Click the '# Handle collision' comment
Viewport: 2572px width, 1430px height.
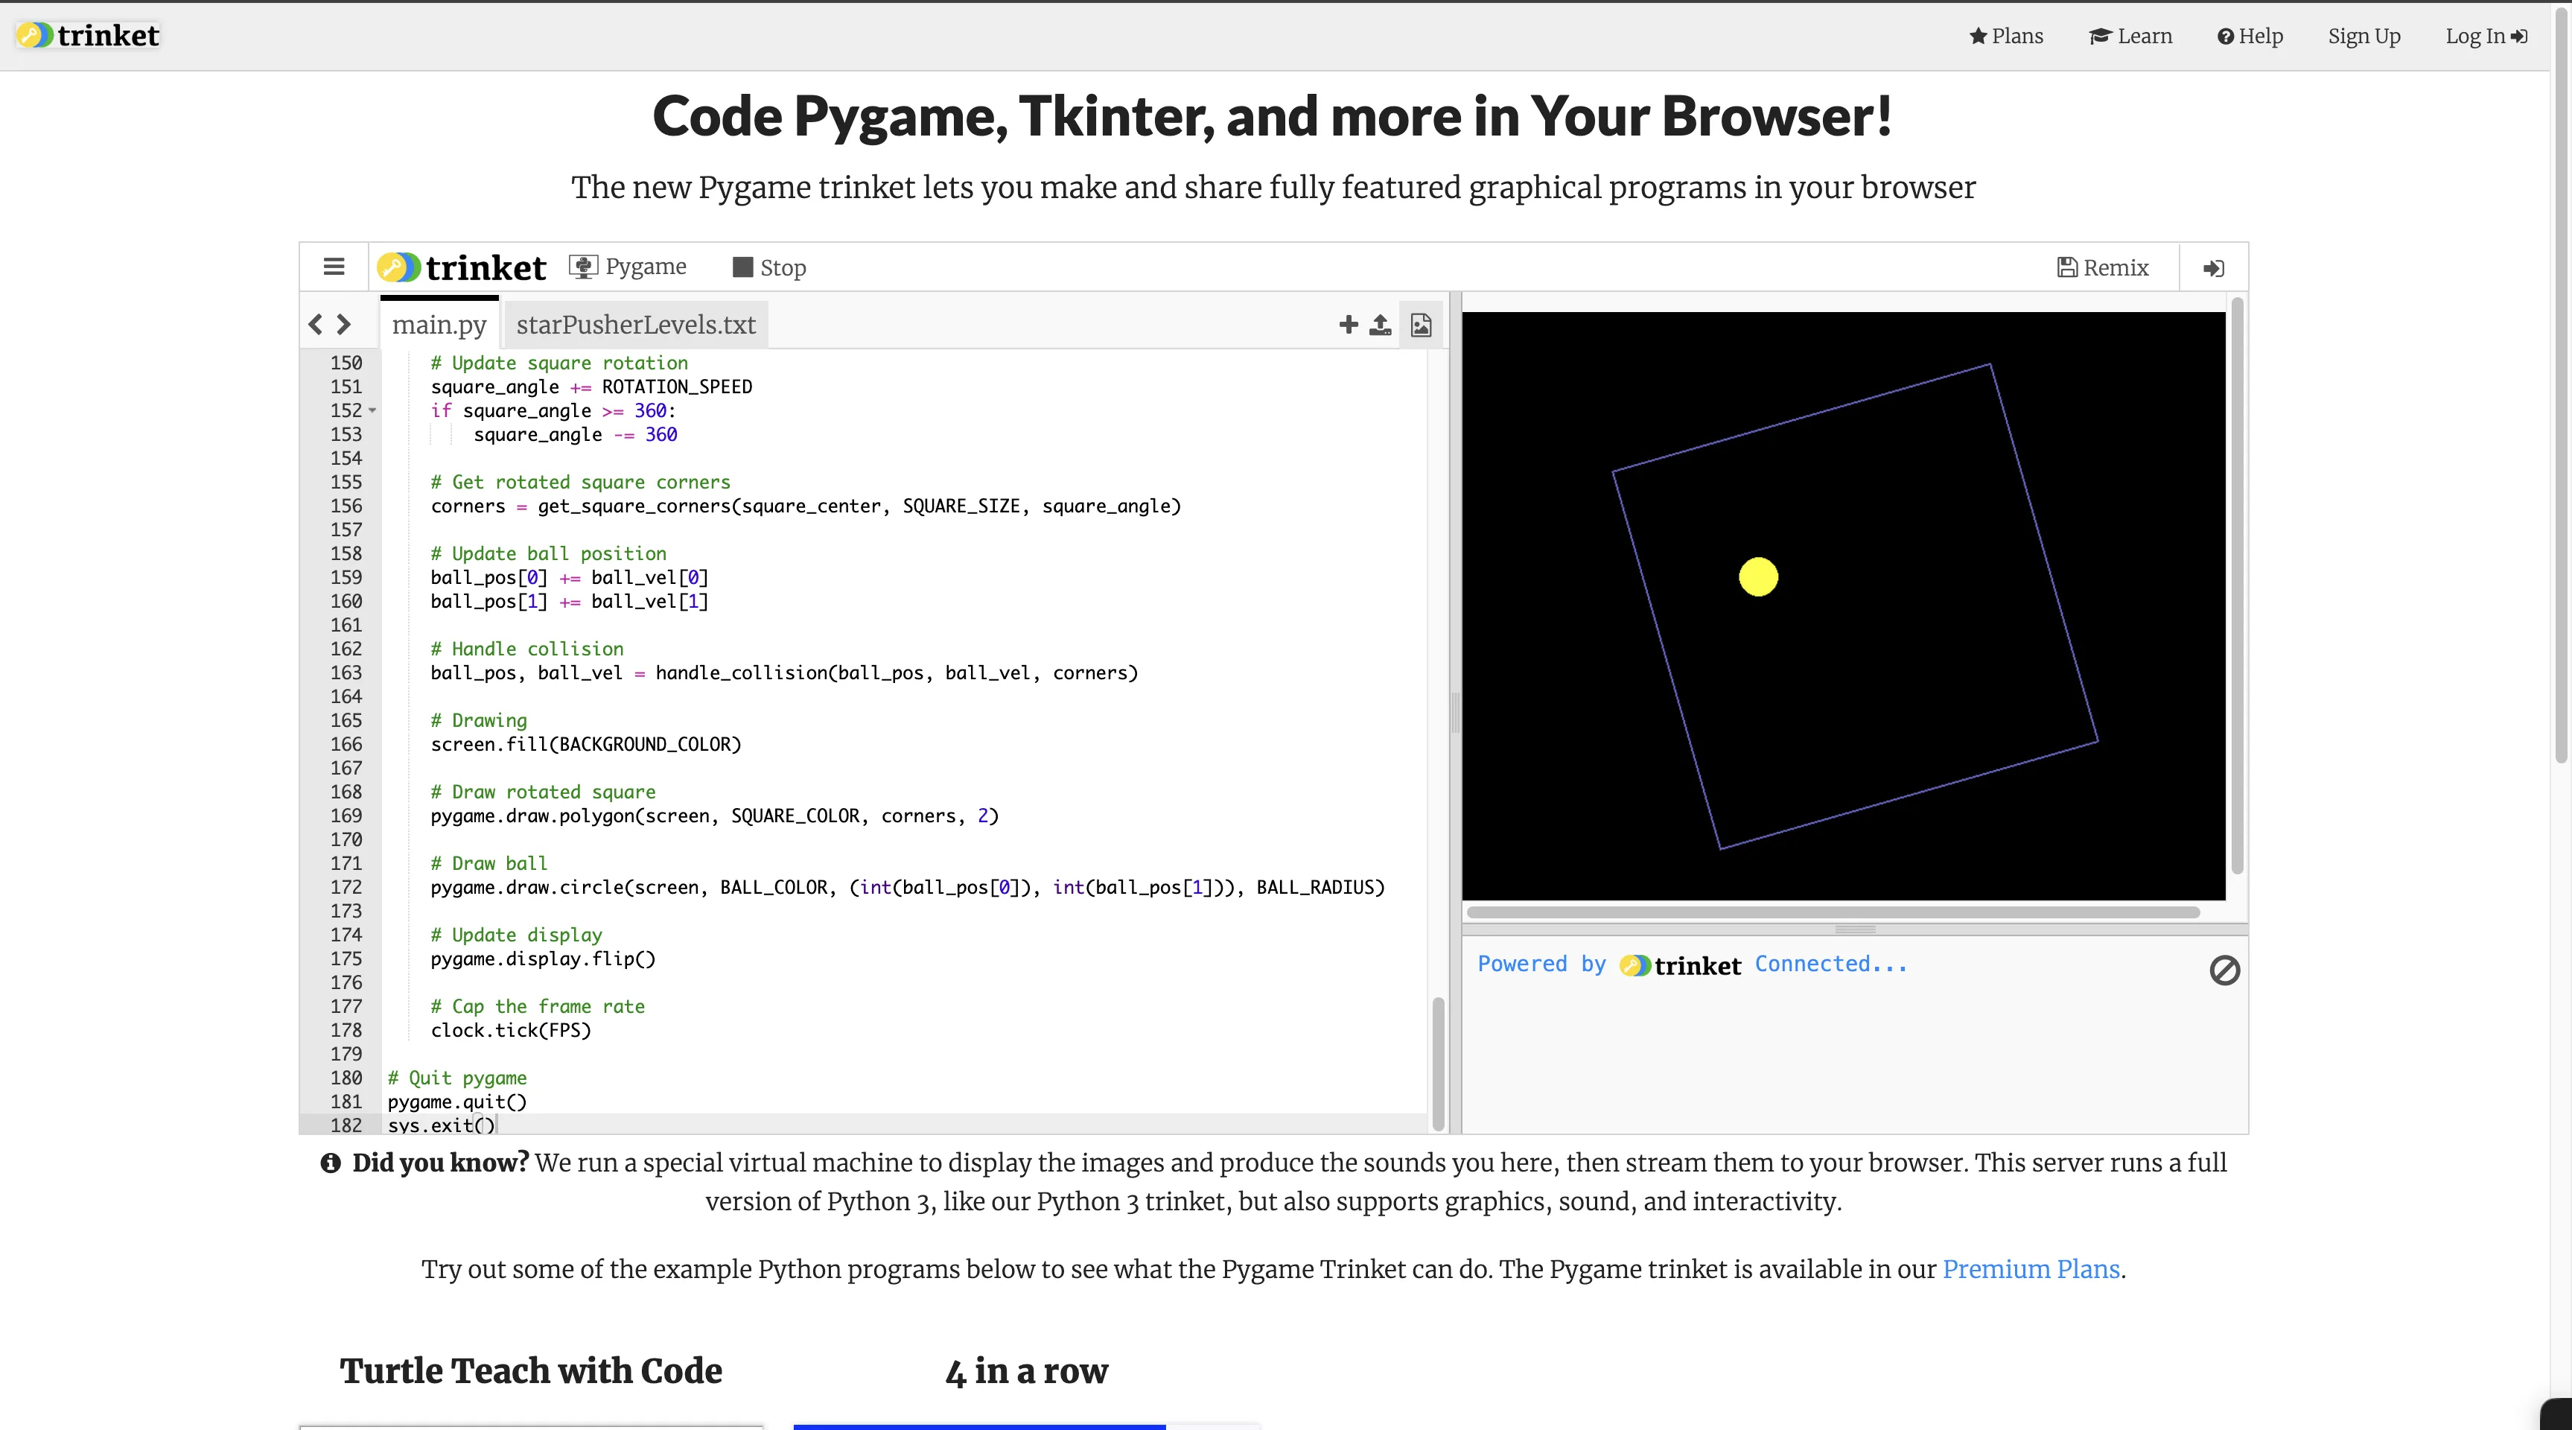[527, 649]
